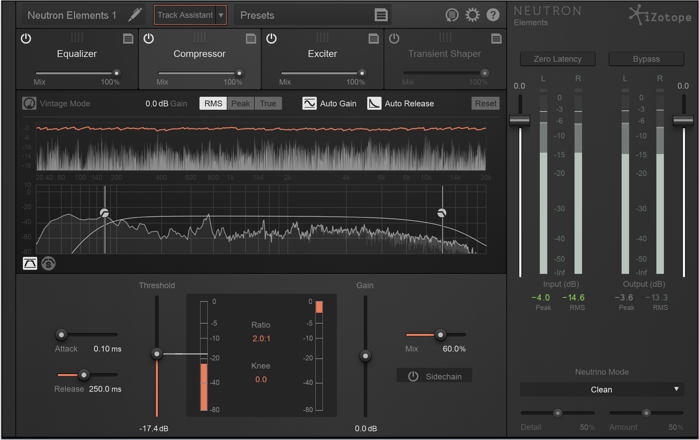Select the high-cut detection filter node
This screenshot has width=699, height=440.
click(442, 213)
